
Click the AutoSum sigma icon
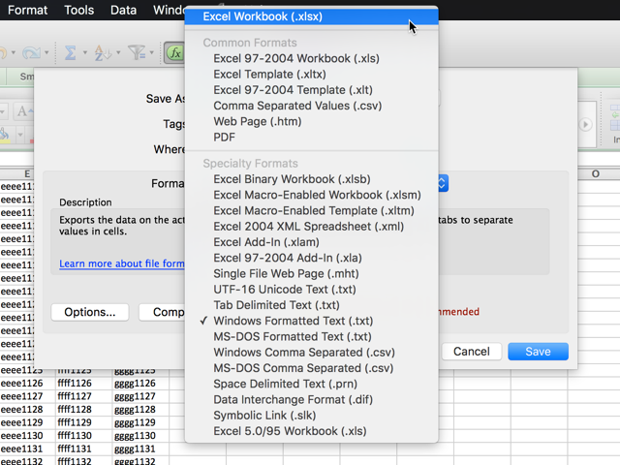coord(71,52)
